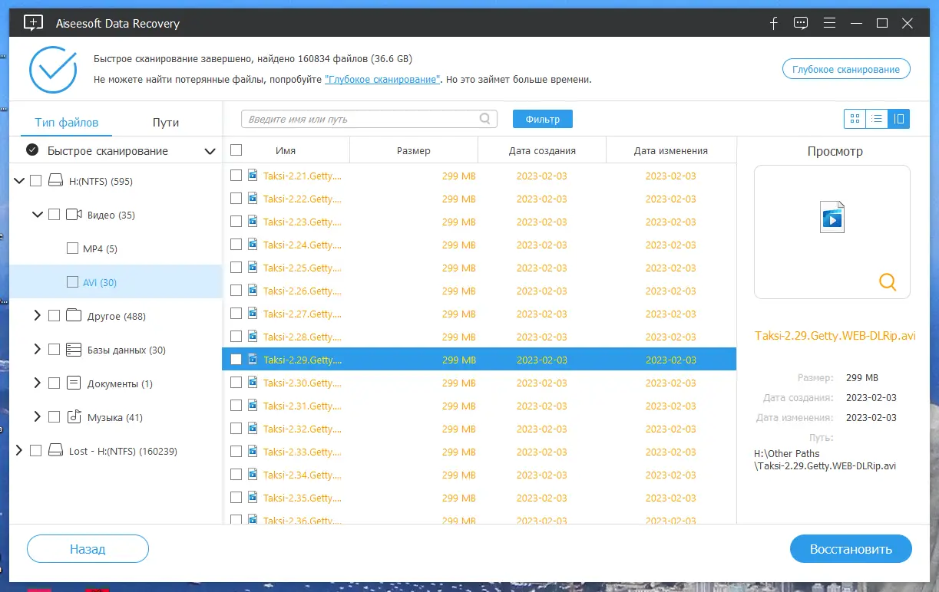Expand the Документы tree node
Image resolution: width=939 pixels, height=592 pixels.
pyautogui.click(x=37, y=383)
